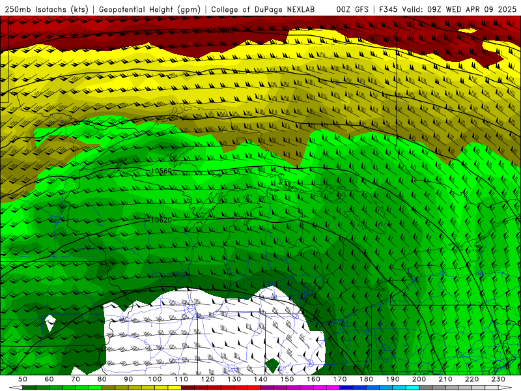The height and width of the screenshot is (391, 521).
Task: Click the 130 label on color scale
Action: click(x=234, y=379)
